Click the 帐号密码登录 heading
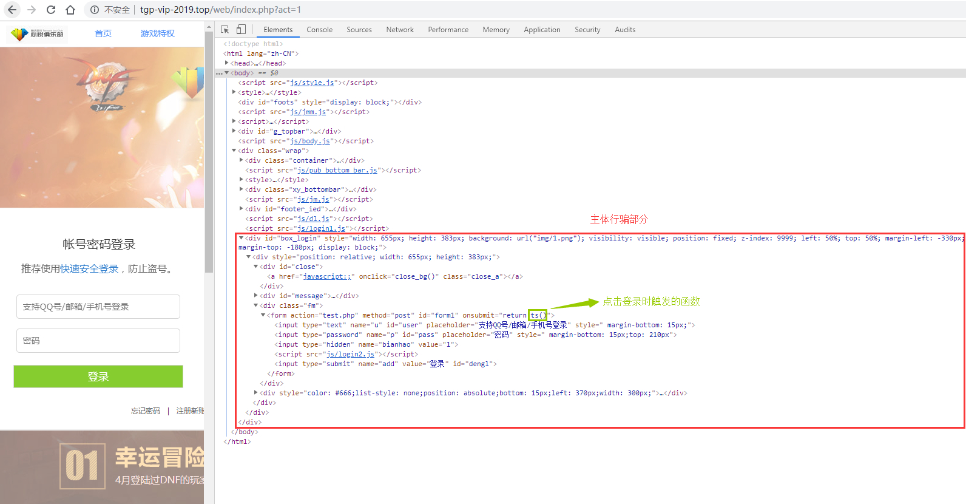966x504 pixels. (99, 244)
